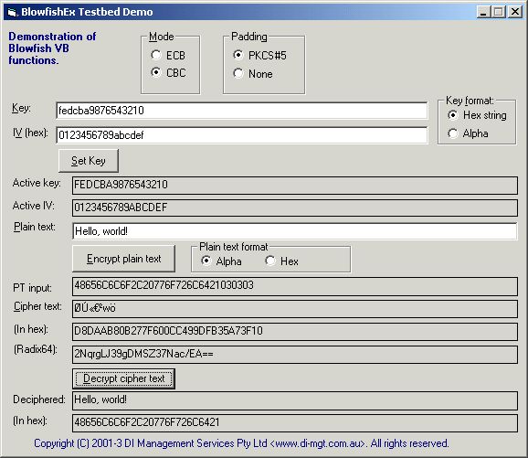Click the 'Active key:' label
Screen dimensions: 528x458
tap(37, 183)
